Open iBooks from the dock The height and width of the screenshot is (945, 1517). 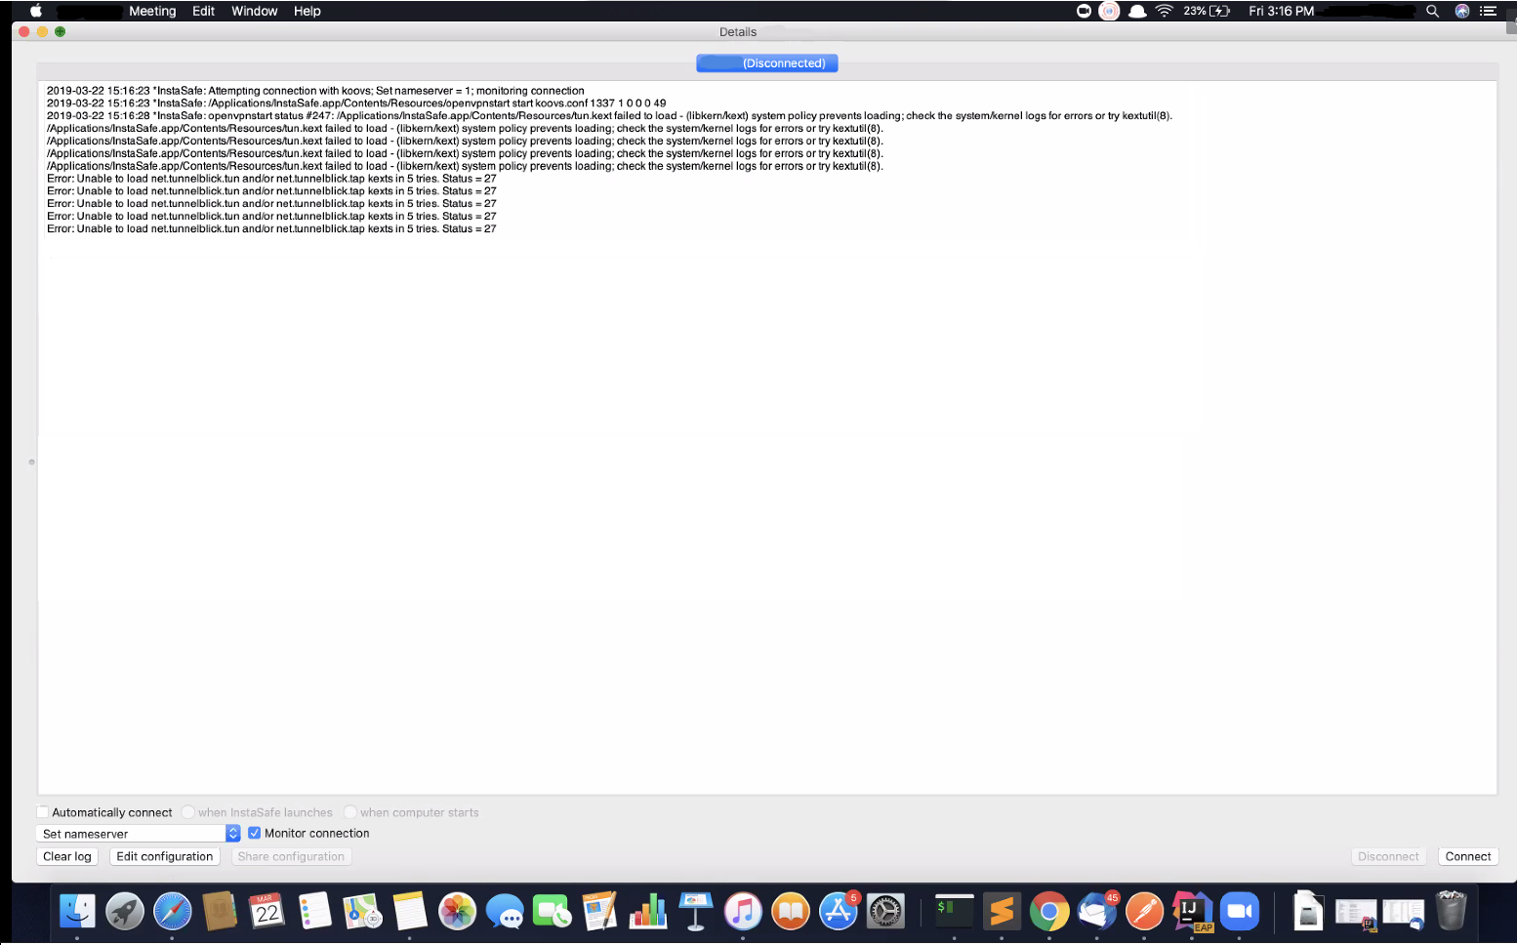791,912
